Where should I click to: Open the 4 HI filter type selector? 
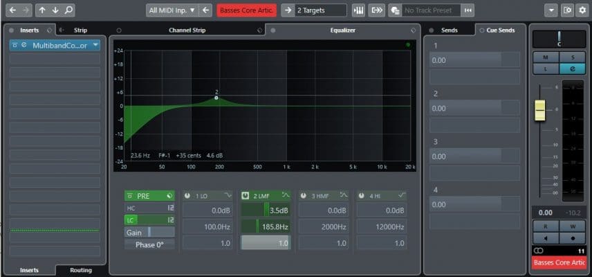(402, 195)
